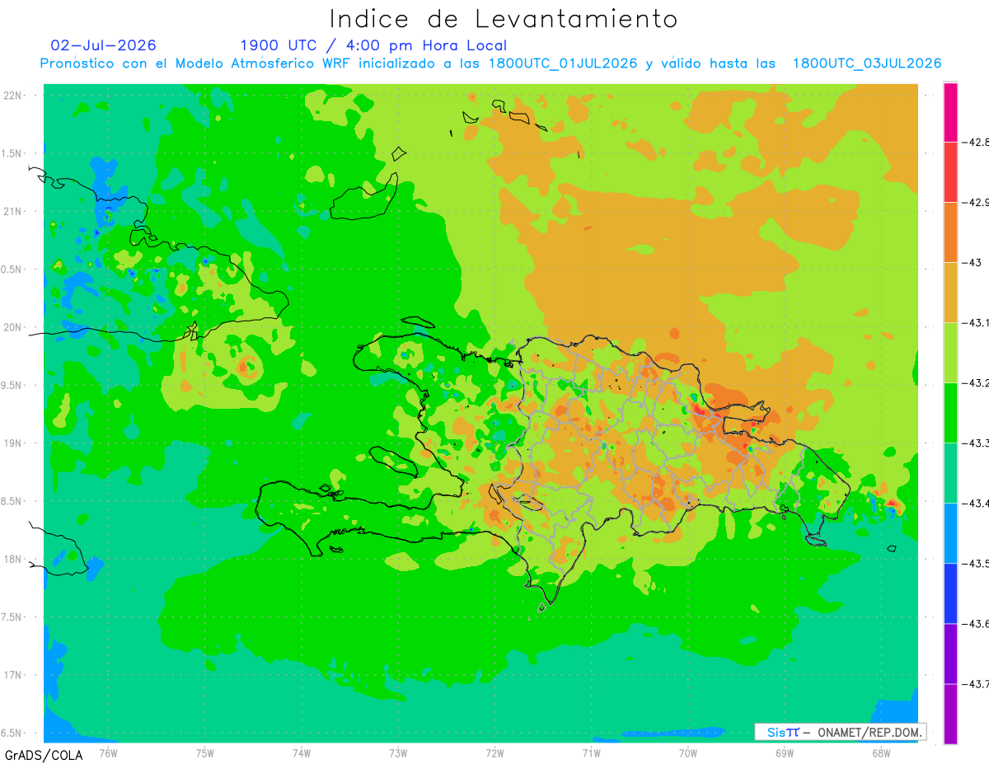Click the "-43.1" color bar label
The image size is (989, 764).
(x=977, y=322)
